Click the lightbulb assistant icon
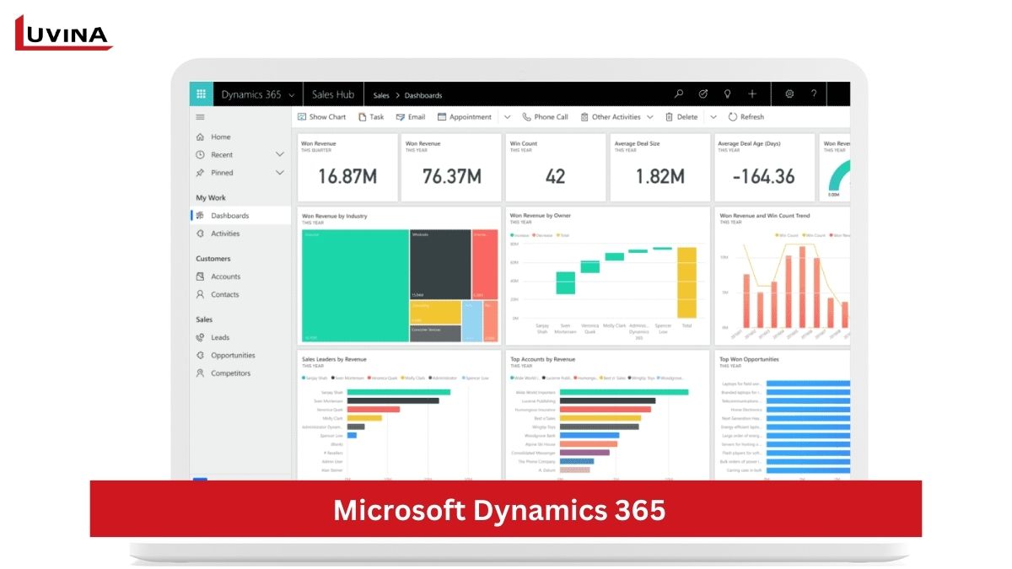Viewport: 1012px width, 569px height. tap(727, 94)
